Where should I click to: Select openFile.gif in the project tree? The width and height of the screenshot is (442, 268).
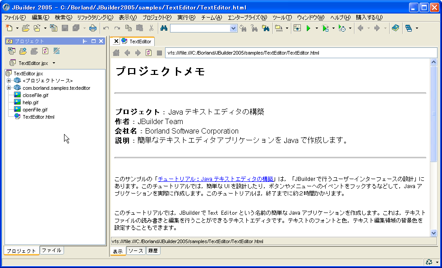click(35, 110)
